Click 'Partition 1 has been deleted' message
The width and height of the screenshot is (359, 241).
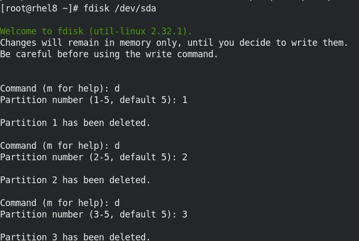pos(75,123)
